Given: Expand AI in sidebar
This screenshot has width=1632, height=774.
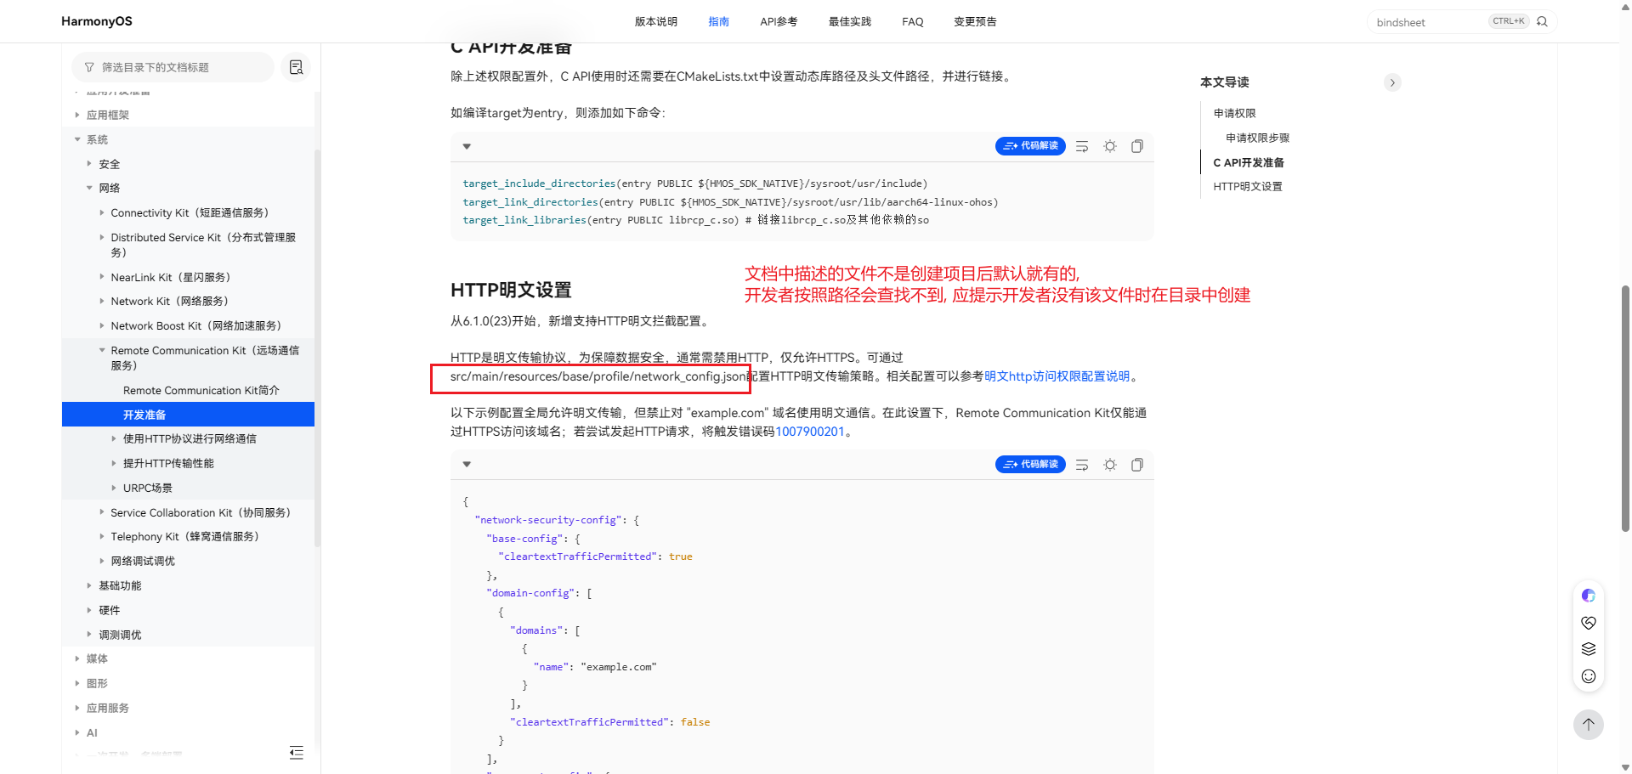Looking at the screenshot, I should (77, 732).
